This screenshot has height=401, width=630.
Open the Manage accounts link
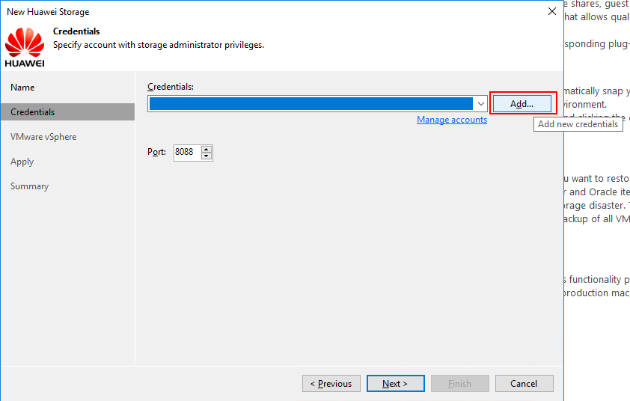click(452, 120)
